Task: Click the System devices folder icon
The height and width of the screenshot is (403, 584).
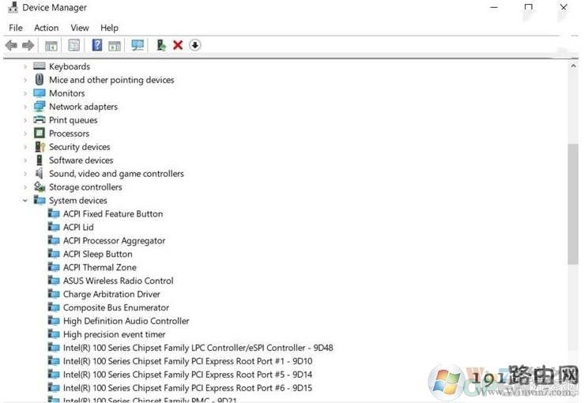Action: coord(39,200)
